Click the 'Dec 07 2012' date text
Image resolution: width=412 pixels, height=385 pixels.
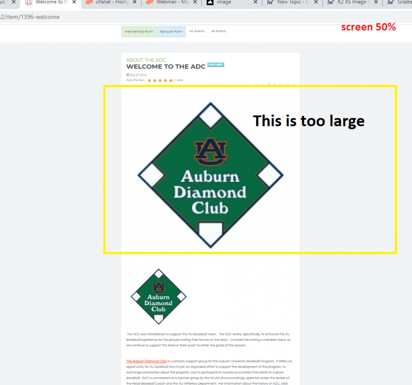pyautogui.click(x=138, y=75)
